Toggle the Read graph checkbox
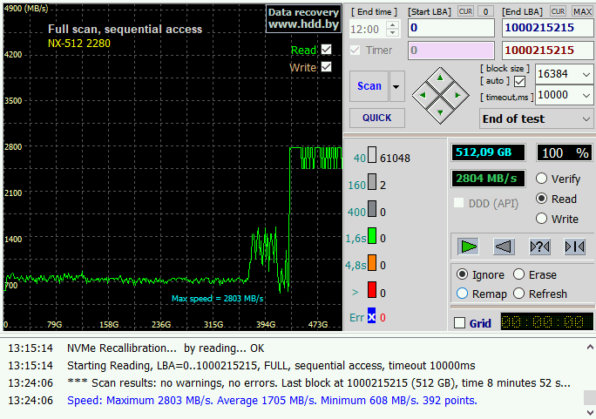The image size is (596, 419). pos(327,50)
